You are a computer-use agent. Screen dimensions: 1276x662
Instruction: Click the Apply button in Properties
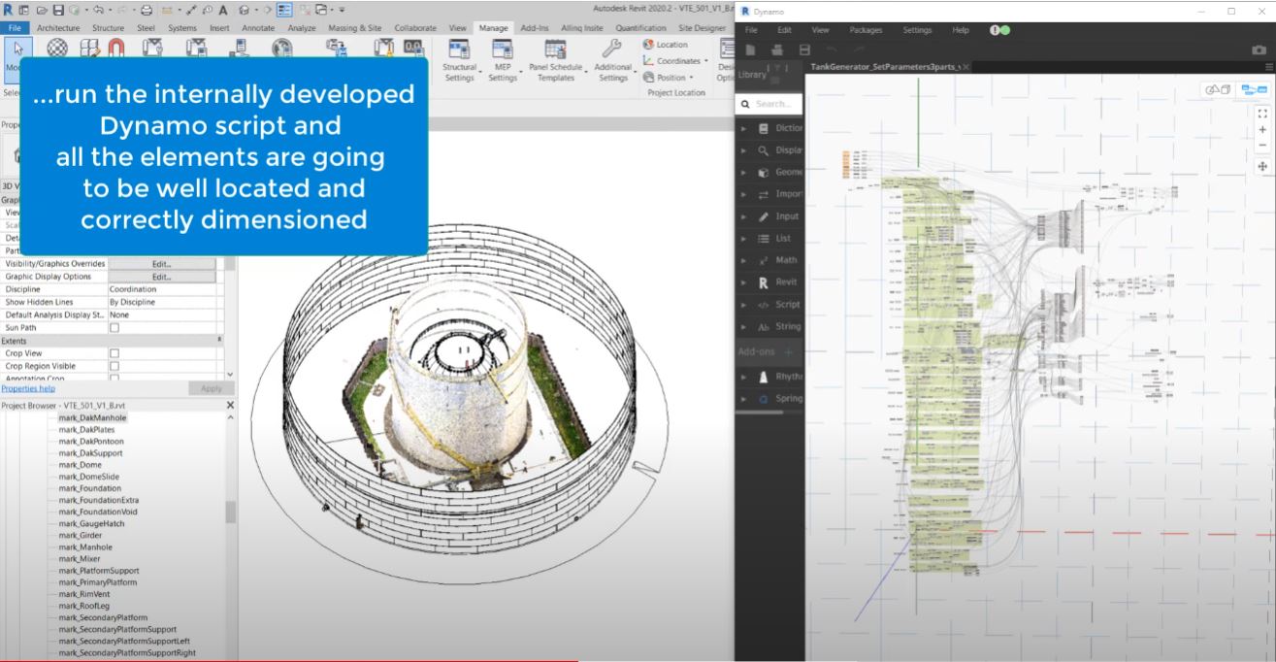tap(211, 388)
